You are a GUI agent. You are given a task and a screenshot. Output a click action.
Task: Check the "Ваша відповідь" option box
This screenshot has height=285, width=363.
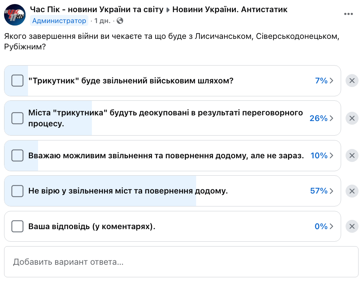pyautogui.click(x=17, y=226)
